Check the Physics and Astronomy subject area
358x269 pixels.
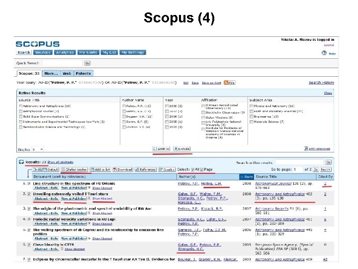click(251, 106)
